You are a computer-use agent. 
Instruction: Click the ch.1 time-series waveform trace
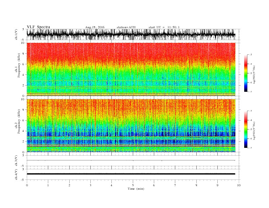[x=131, y=34]
